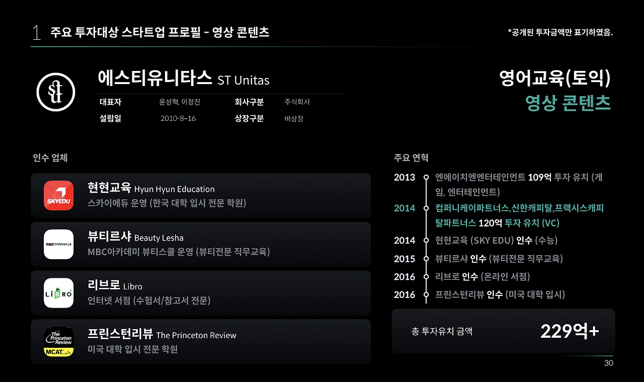The width and height of the screenshot is (644, 382).
Task: Click The Princeton Review MCAT logo
Action: [x=58, y=342]
